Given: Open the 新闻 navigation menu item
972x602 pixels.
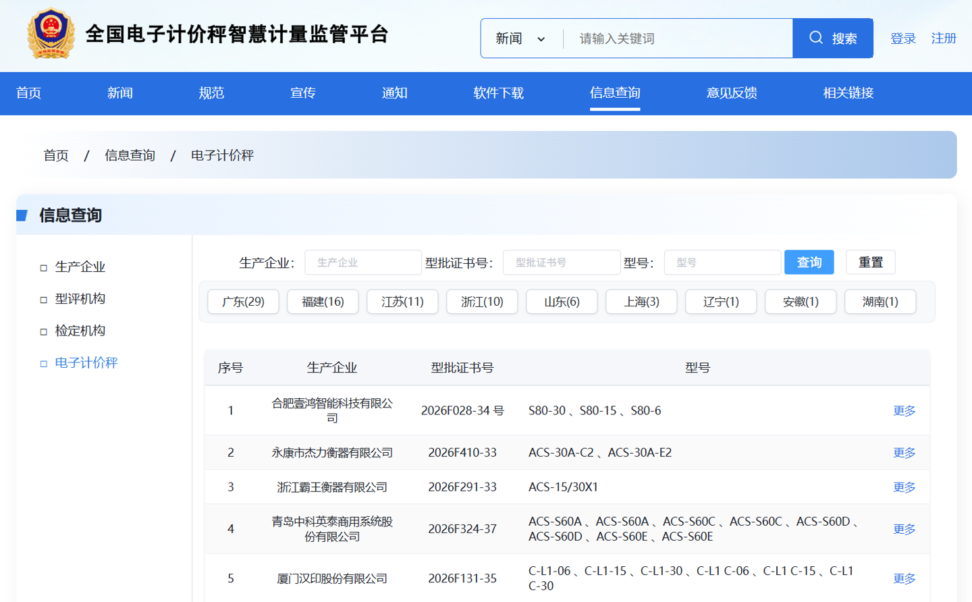Looking at the screenshot, I should 120,93.
